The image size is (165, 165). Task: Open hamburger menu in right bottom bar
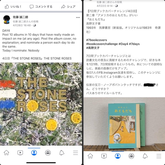click(x=159, y=156)
